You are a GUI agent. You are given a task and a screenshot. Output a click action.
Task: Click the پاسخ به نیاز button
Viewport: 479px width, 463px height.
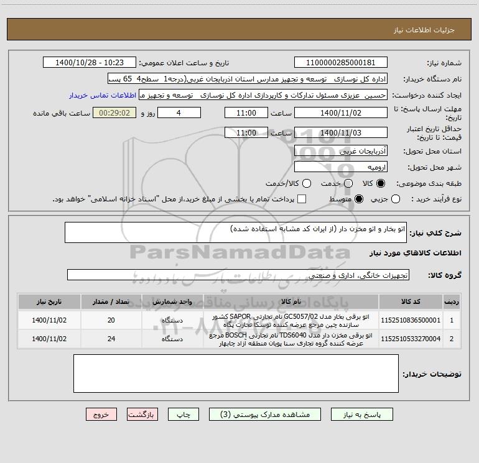pyautogui.click(x=361, y=415)
